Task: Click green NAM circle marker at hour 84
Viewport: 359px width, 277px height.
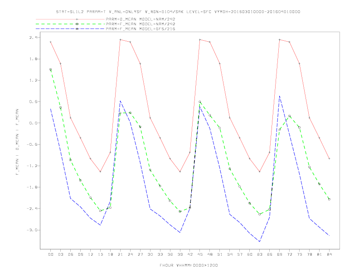Action: click(x=329, y=199)
